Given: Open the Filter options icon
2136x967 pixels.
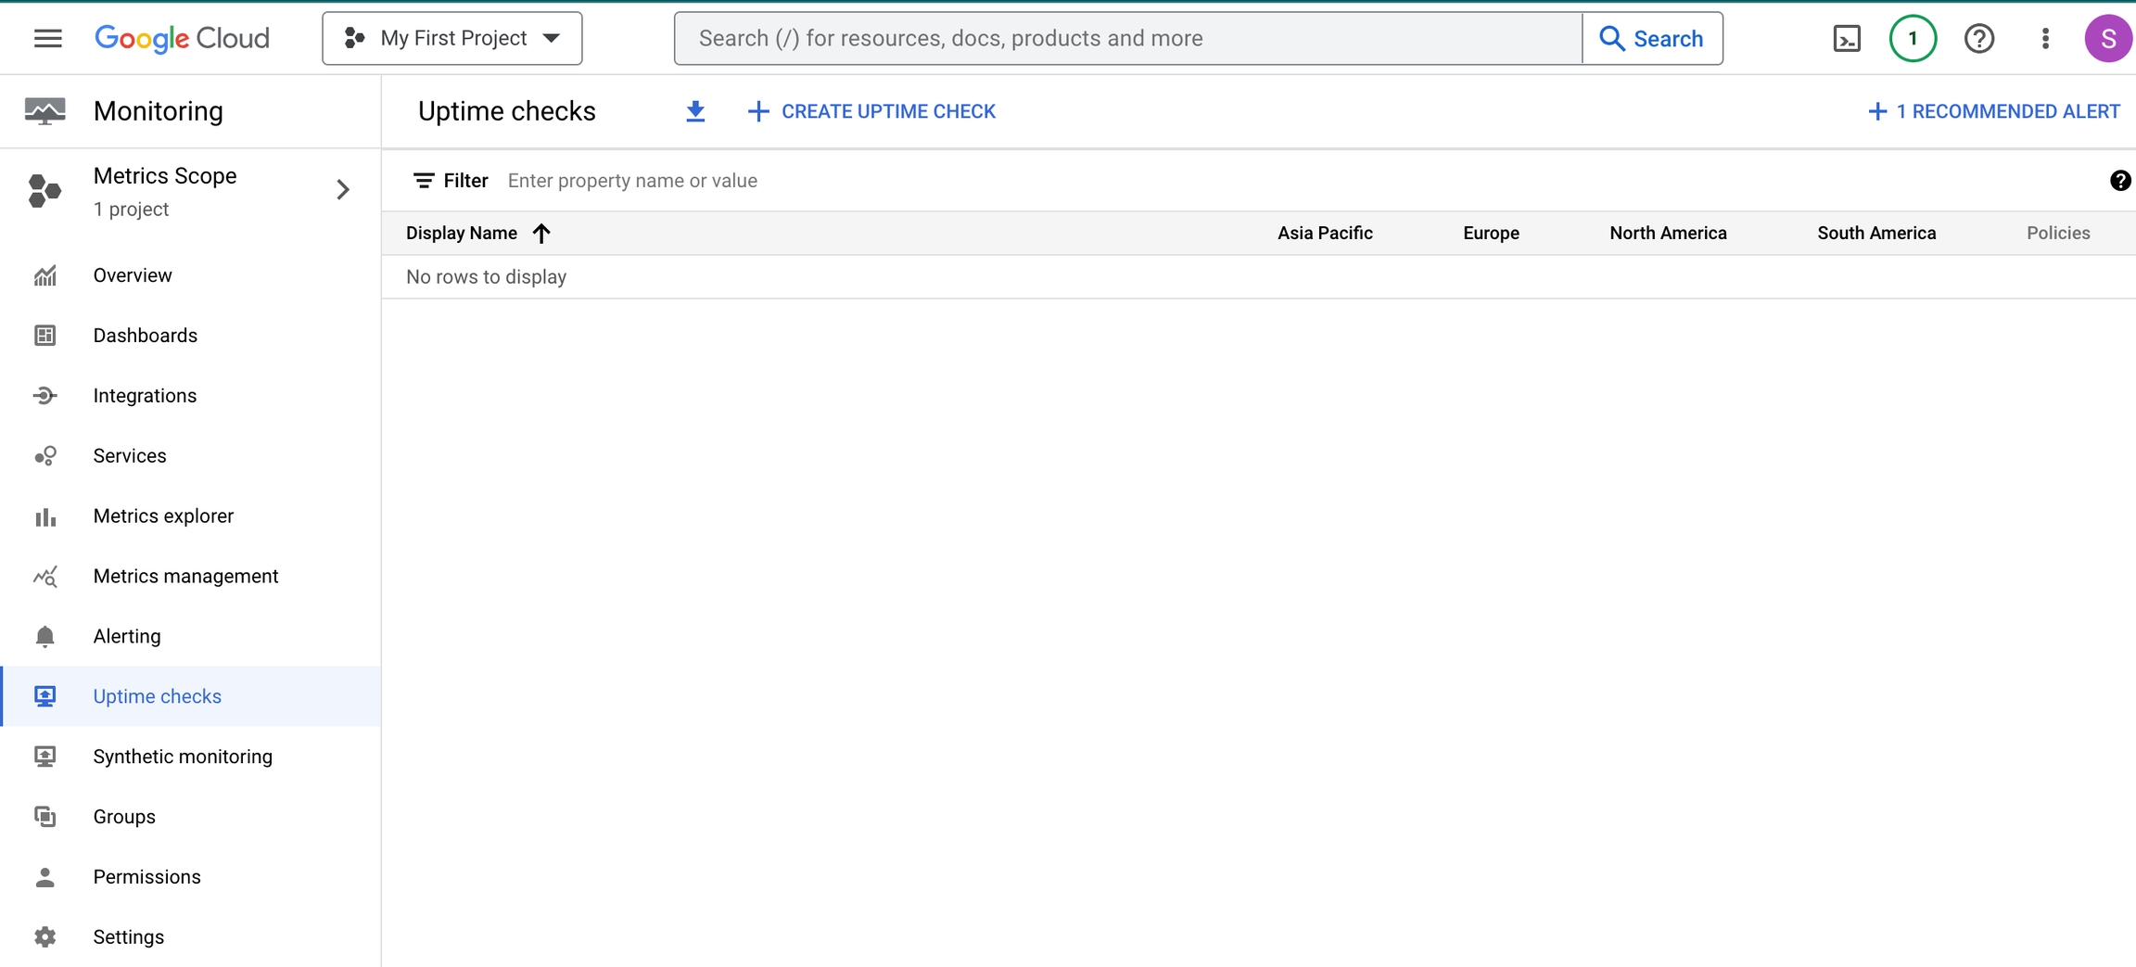Looking at the screenshot, I should (424, 181).
